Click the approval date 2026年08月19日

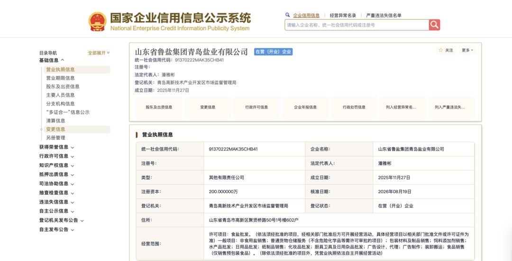point(394,192)
